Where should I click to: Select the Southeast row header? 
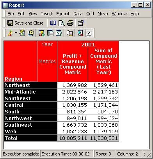(x=30, y=99)
